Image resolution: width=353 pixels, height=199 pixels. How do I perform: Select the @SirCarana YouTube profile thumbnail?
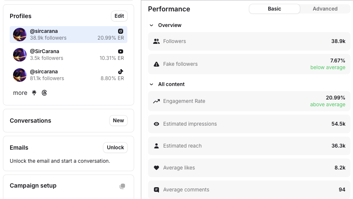click(20, 55)
